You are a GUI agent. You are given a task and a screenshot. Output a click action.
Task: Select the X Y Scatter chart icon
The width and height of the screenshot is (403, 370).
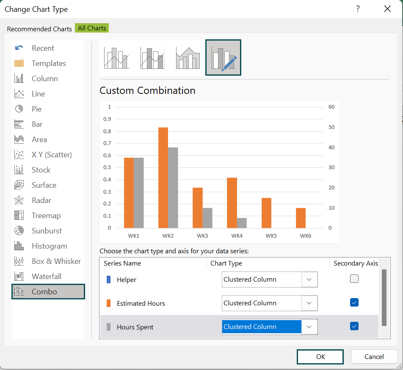pyautogui.click(x=19, y=155)
